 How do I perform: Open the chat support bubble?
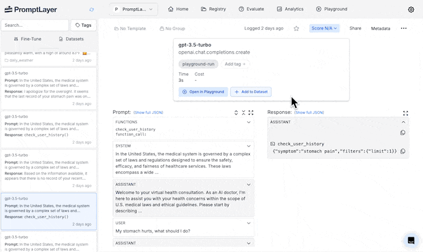click(x=410, y=240)
